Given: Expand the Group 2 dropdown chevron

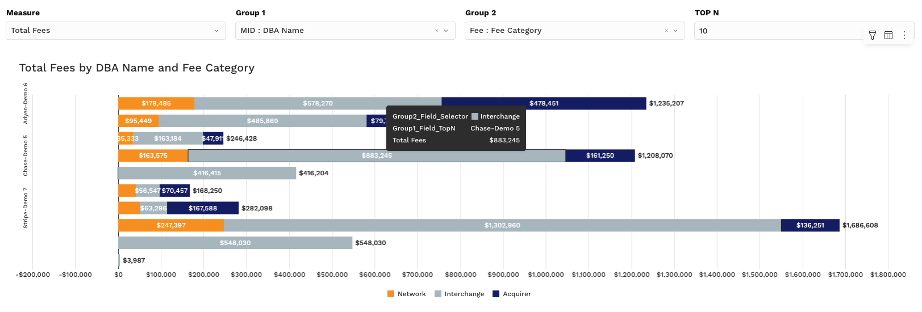Looking at the screenshot, I should [x=675, y=31].
